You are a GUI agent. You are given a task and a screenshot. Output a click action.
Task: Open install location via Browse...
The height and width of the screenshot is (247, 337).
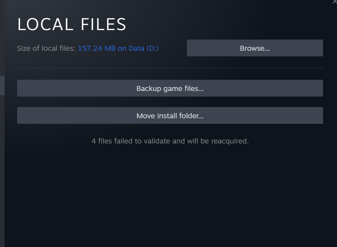pos(255,48)
